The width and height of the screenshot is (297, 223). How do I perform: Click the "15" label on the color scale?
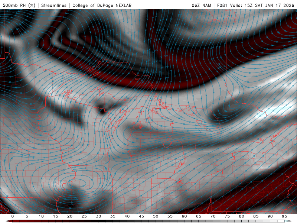[x=55, y=216]
